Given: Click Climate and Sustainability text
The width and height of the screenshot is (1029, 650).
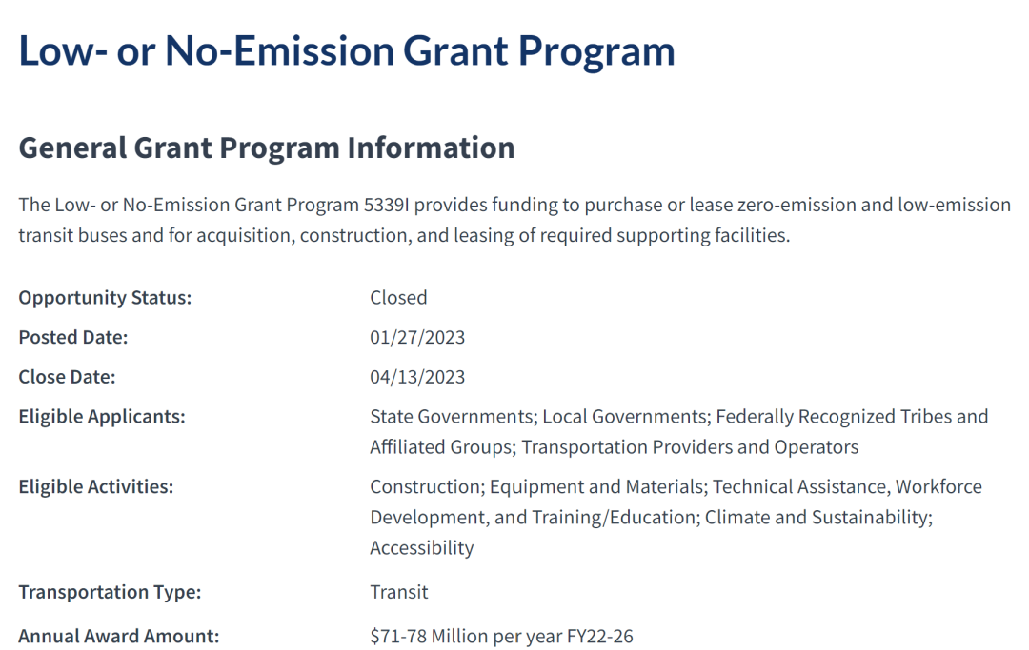Looking at the screenshot, I should point(817,517).
